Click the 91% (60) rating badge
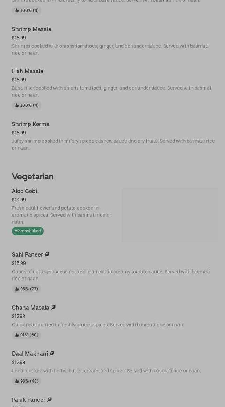The image size is (225, 407). [x=26, y=335]
